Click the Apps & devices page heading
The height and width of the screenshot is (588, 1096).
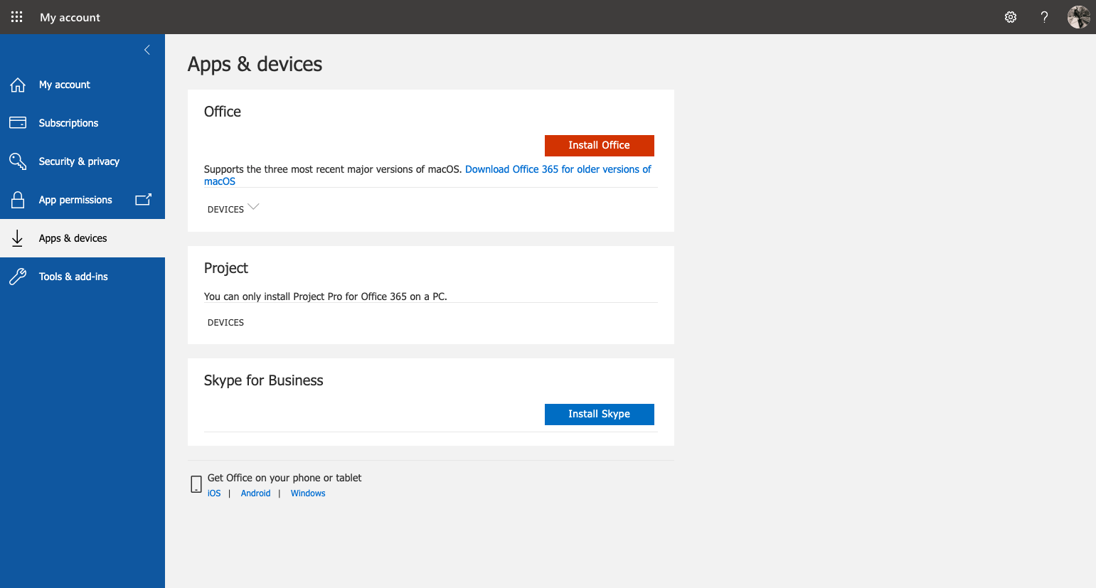pyautogui.click(x=255, y=64)
